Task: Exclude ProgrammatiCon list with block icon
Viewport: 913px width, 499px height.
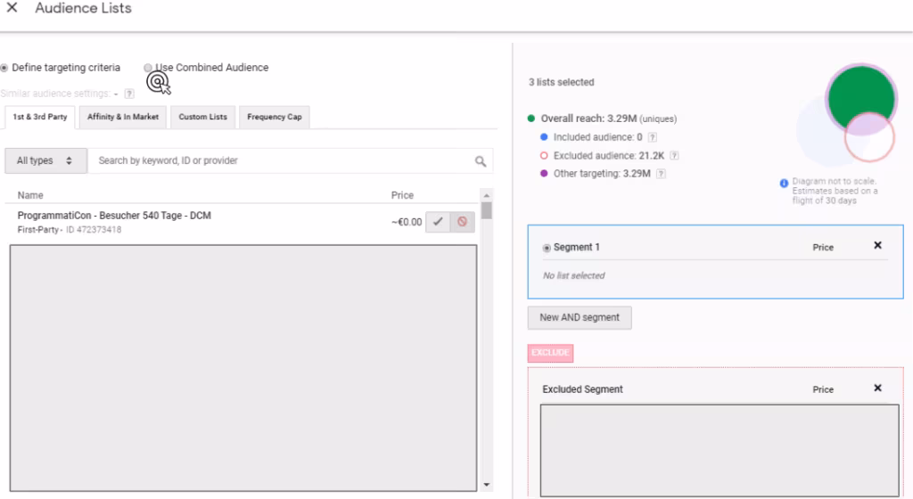Action: point(462,222)
